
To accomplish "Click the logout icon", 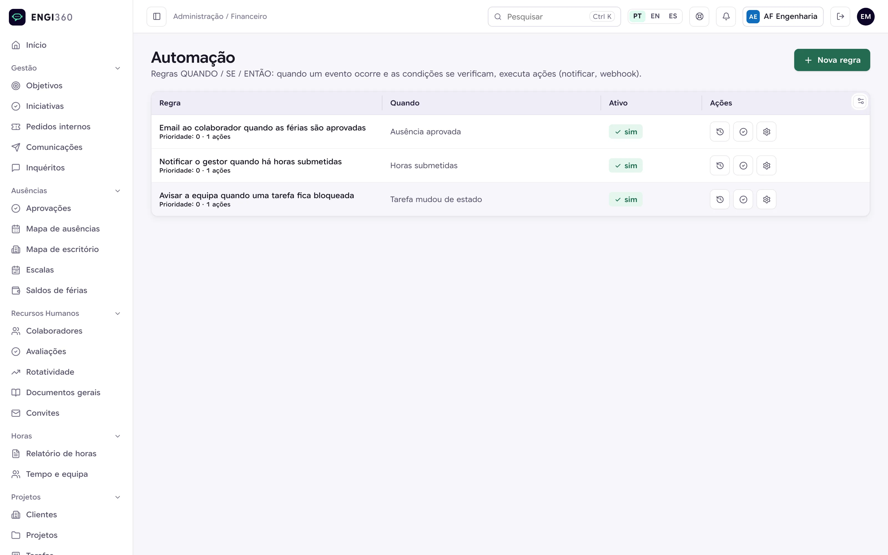I will [x=840, y=17].
